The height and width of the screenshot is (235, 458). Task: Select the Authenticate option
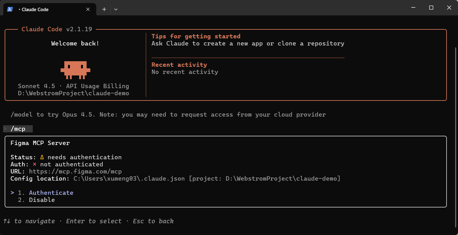(x=51, y=193)
